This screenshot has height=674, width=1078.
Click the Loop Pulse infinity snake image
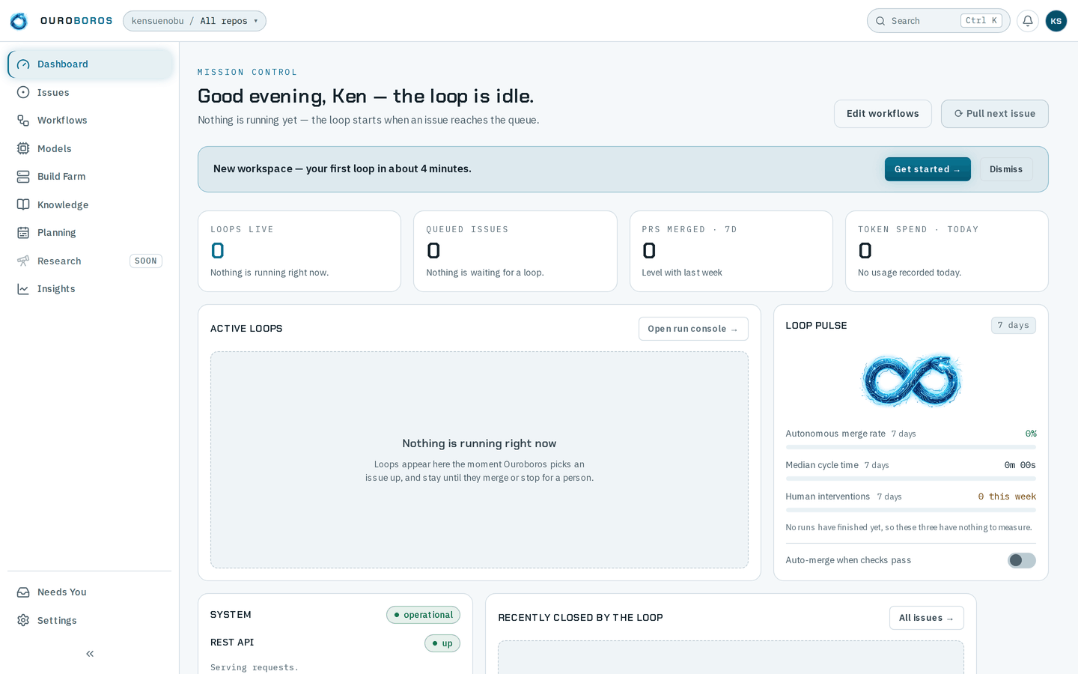[x=911, y=380]
